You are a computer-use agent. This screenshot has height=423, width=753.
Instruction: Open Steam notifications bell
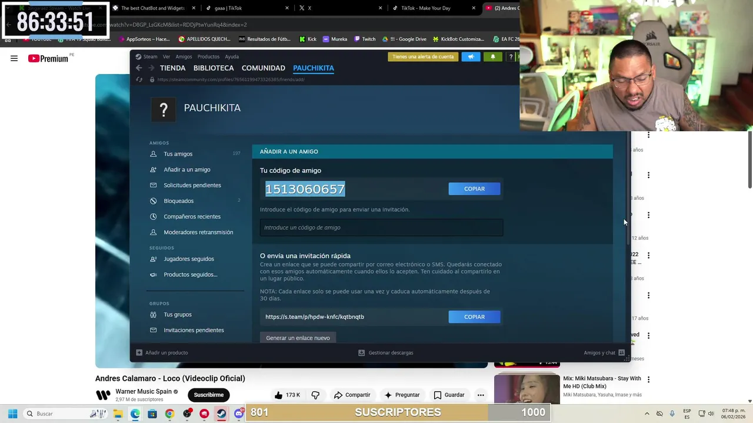(x=493, y=56)
